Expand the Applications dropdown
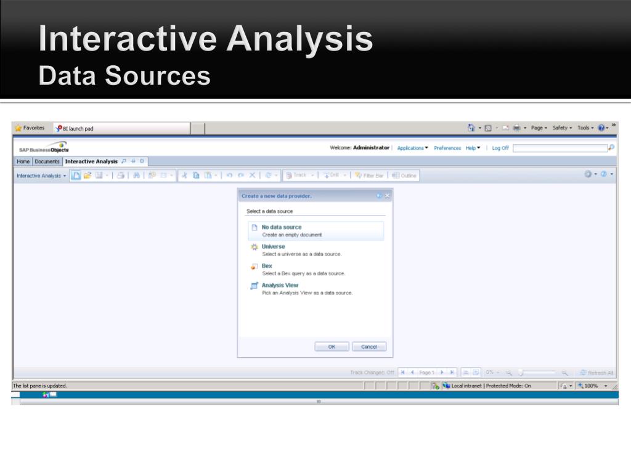 click(x=412, y=148)
